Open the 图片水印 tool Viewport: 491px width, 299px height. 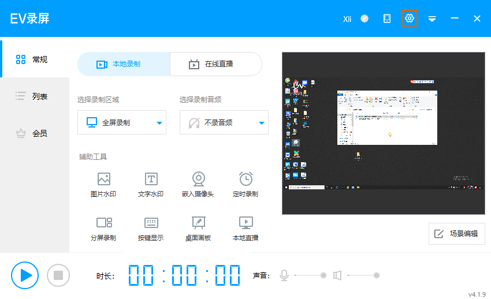pos(103,185)
